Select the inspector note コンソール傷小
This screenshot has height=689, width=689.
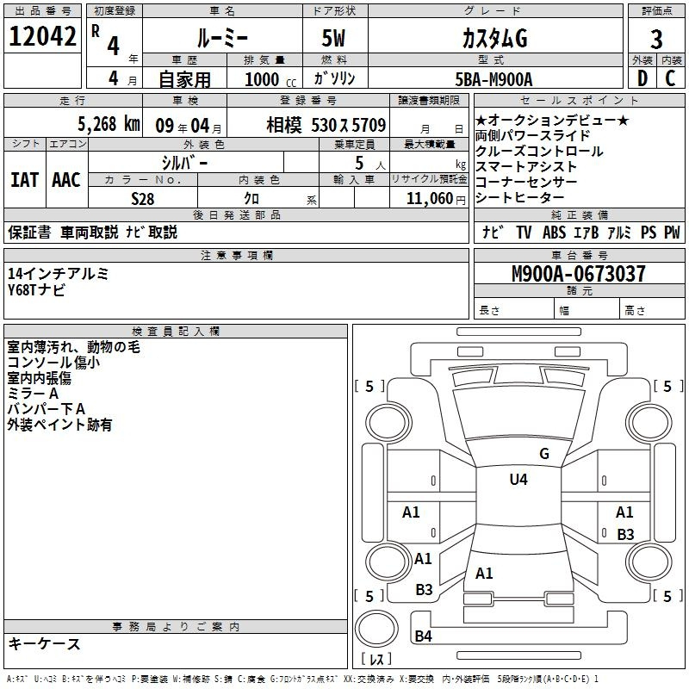(x=53, y=363)
